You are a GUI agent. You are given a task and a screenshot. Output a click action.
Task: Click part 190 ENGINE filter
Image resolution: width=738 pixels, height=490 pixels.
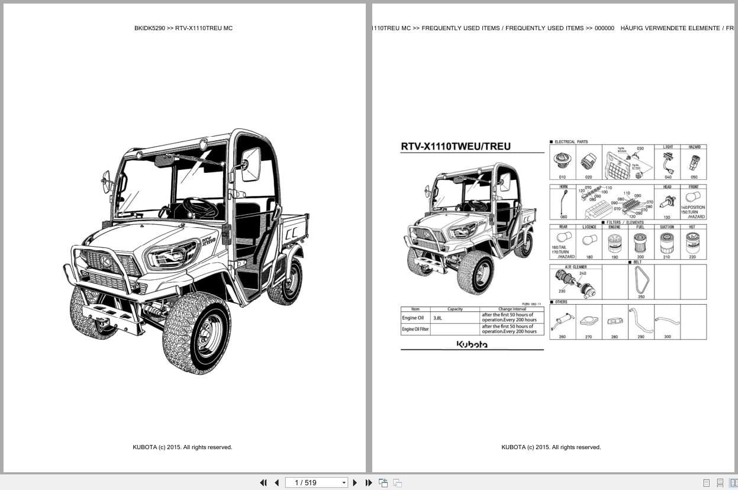(x=614, y=242)
